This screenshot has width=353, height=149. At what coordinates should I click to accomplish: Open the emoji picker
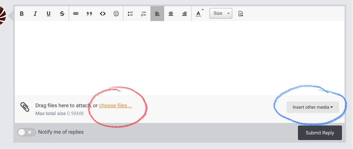(116, 14)
